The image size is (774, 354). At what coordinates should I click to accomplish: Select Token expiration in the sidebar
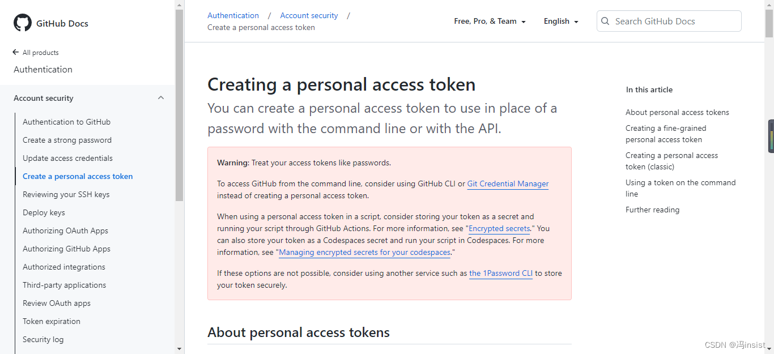(52, 321)
